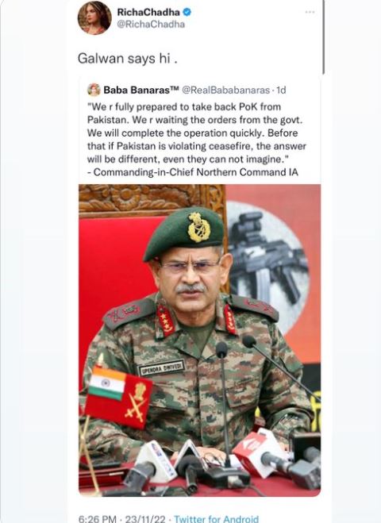Viewport: 381px width, 523px height.
Task: Open the RichaChadha display name
Action: point(148,12)
